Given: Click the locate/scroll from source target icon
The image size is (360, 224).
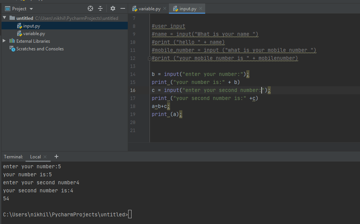Looking at the screenshot, I should pyautogui.click(x=90, y=8).
